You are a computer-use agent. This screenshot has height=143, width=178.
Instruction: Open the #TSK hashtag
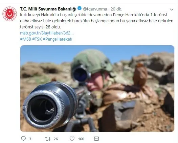[37, 39]
